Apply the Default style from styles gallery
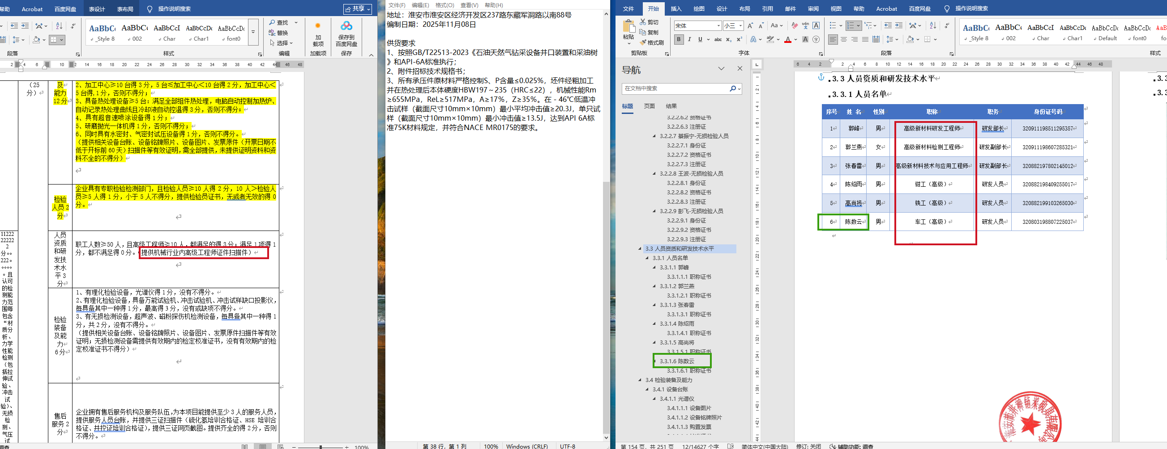This screenshot has height=449, width=1167. 1104,32
